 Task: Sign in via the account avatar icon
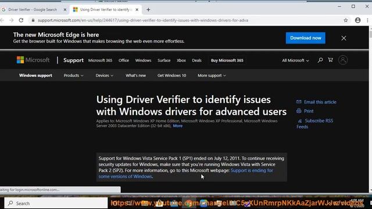click(343, 60)
